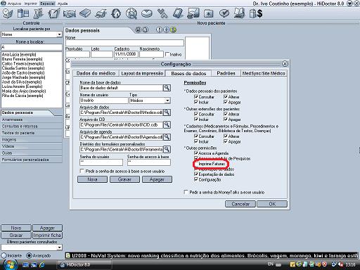Click the Nova button in the Configuração dialog
This screenshot has height=270, width=360.
[92, 179]
